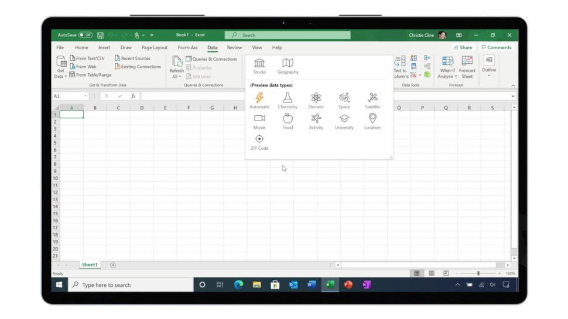Switch to the Insert tab
The width and height of the screenshot is (568, 319).
coord(104,47)
